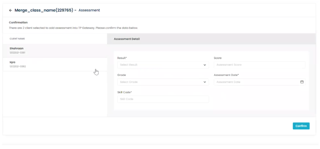This screenshot has width=320, height=149.
Task: Click the Confirm button
Action: 301,126
